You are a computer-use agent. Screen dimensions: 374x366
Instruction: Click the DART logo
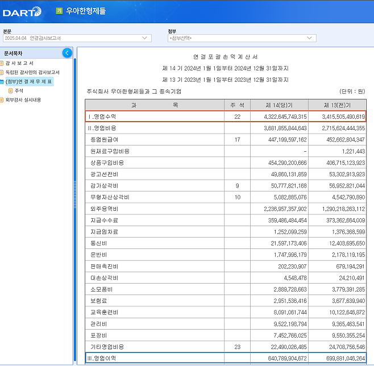pyautogui.click(x=22, y=12)
